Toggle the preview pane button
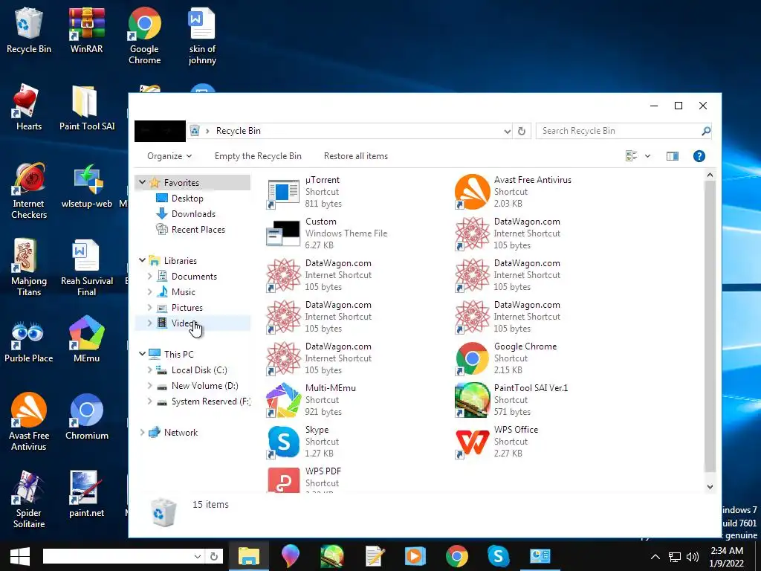 point(672,156)
